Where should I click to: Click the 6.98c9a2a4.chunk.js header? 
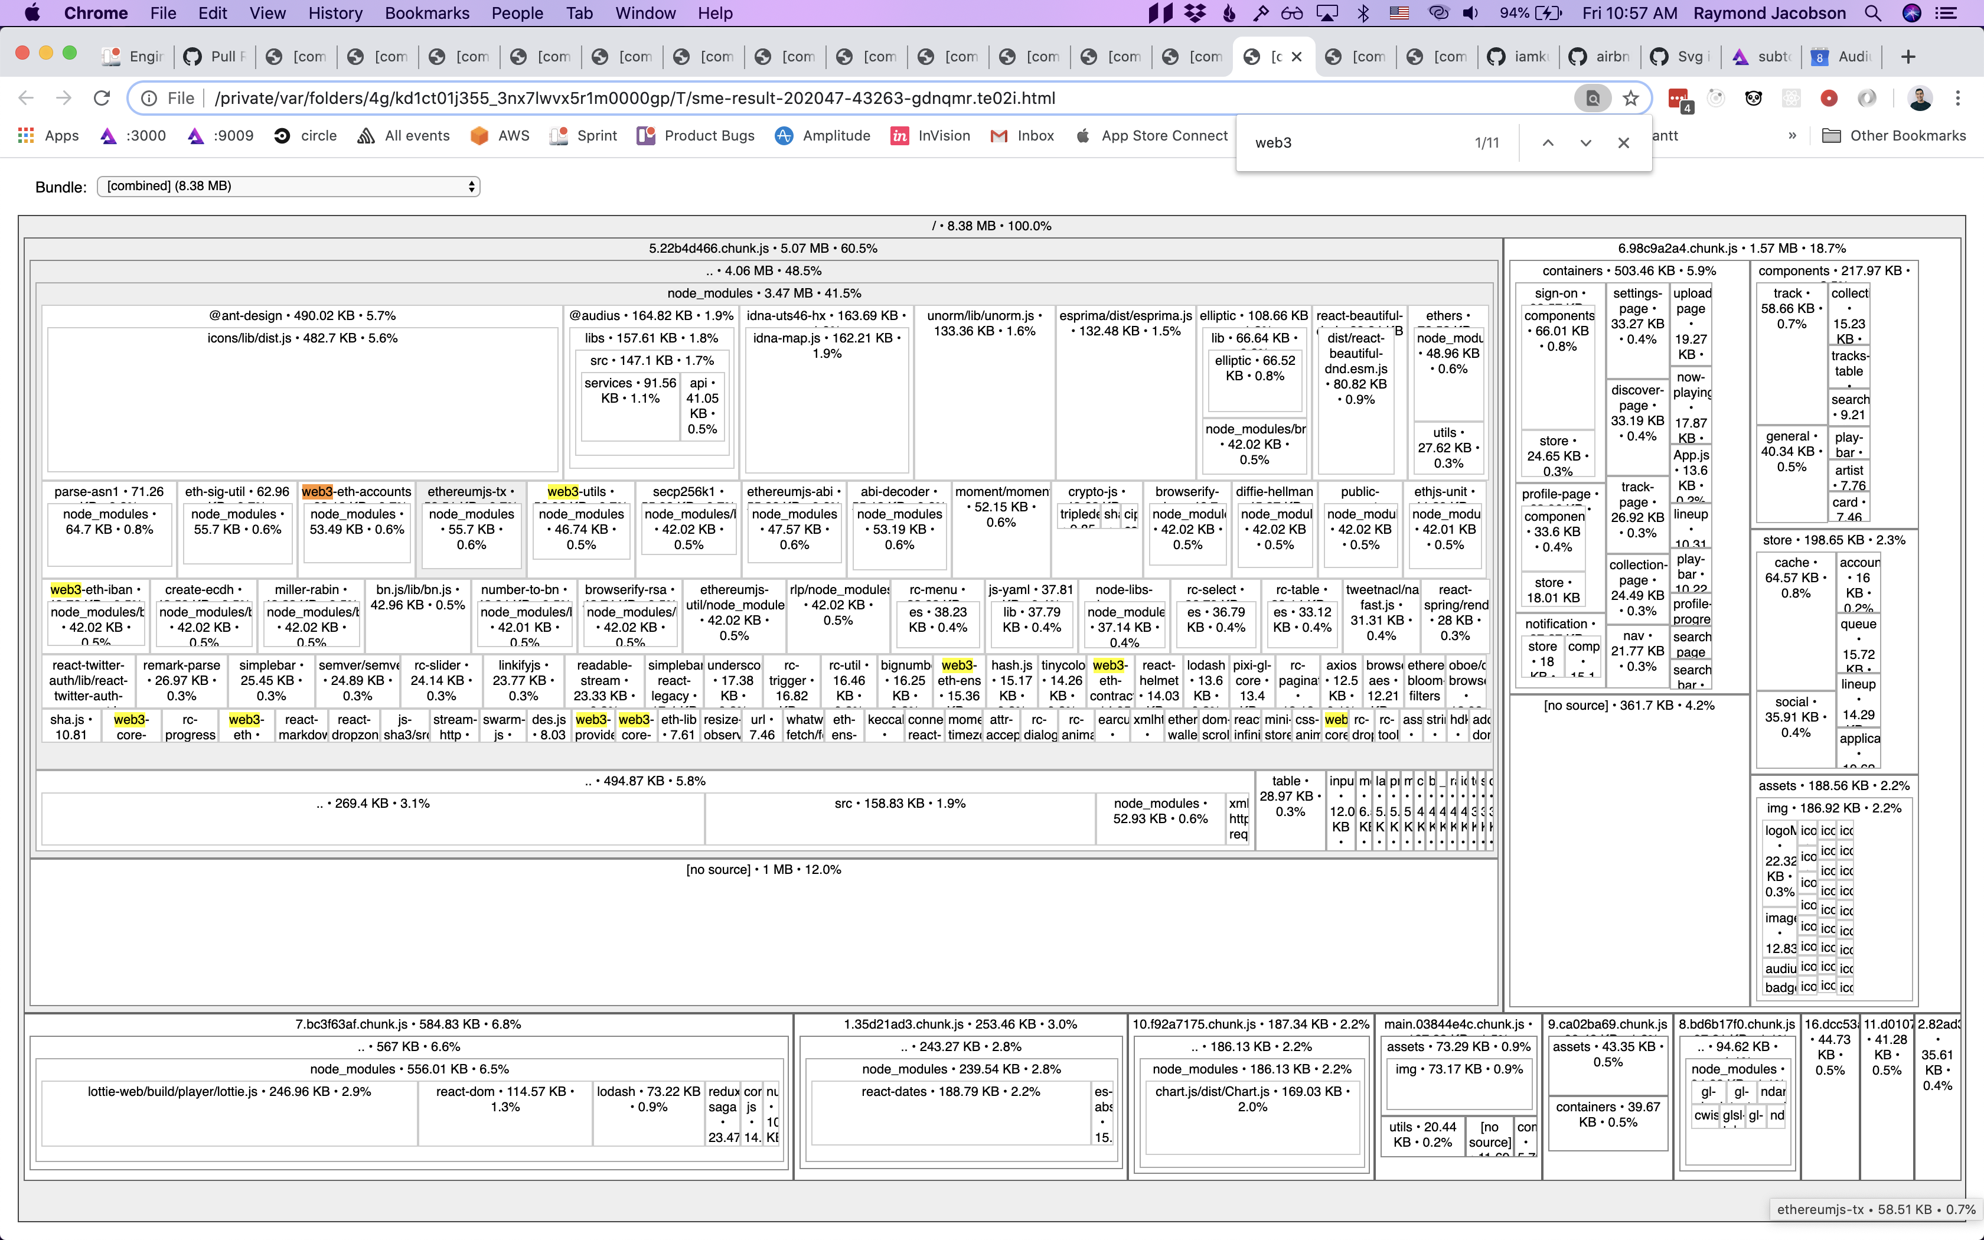click(1731, 249)
